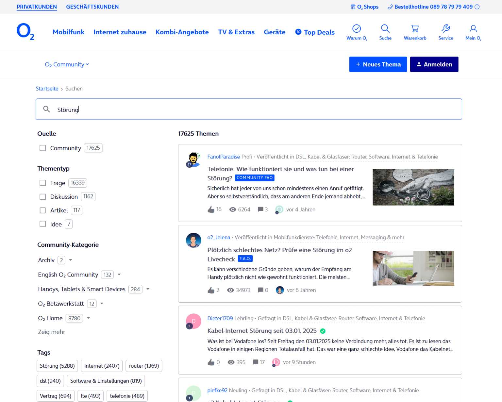Screen dimensions: 502x402
Task: Tick the Community source checkbox
Action: [x=43, y=148]
